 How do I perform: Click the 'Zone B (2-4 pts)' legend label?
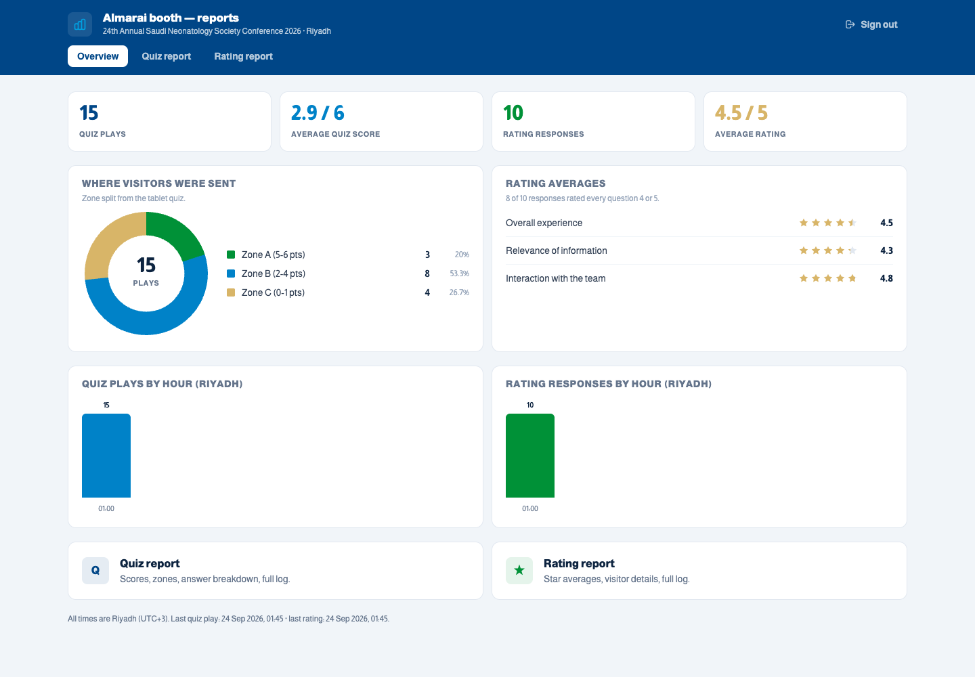pyautogui.click(x=274, y=274)
